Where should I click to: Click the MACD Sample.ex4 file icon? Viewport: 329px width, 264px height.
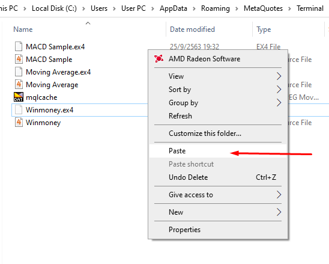[19, 46]
